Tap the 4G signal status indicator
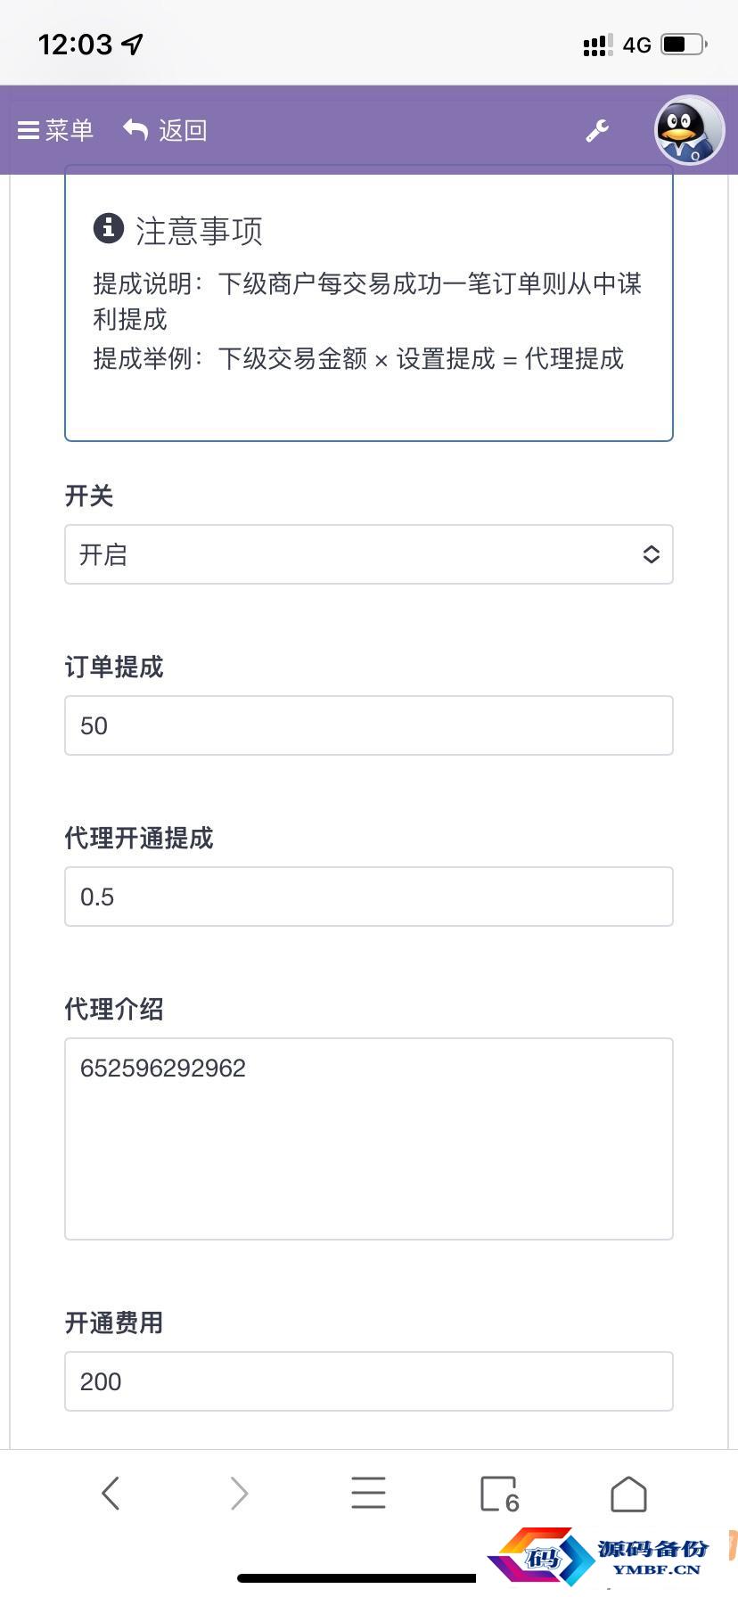Viewport: 738px width, 1597px height. (x=636, y=45)
